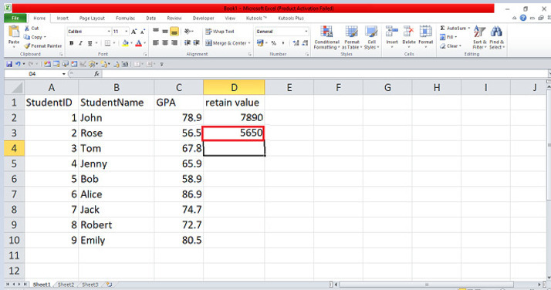Image resolution: width=551 pixels, height=290 pixels.
Task: Open Format cells menu icon
Action: [x=425, y=32]
